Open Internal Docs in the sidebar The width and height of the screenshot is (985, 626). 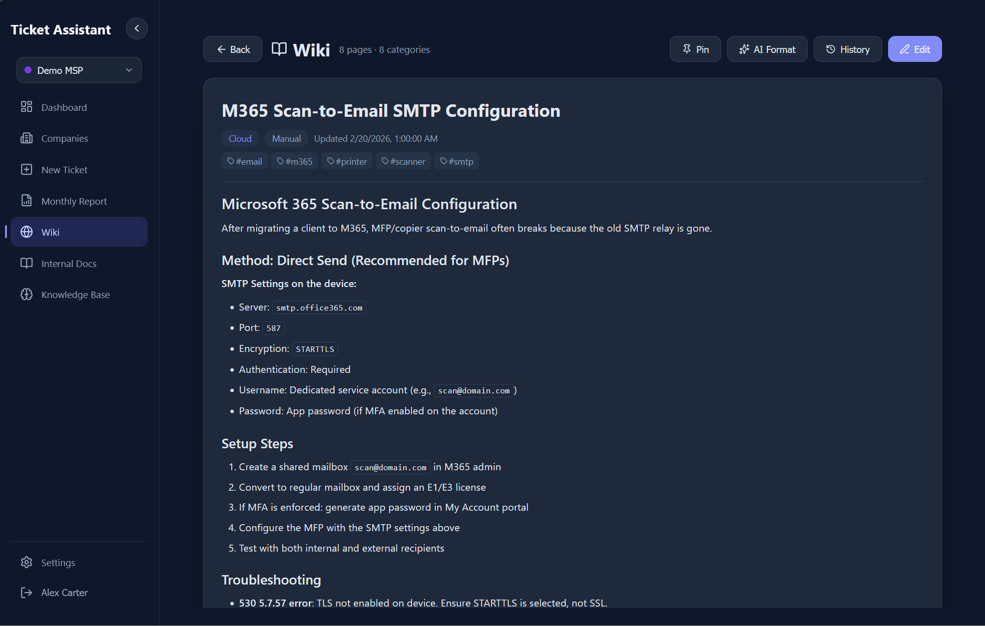point(69,264)
